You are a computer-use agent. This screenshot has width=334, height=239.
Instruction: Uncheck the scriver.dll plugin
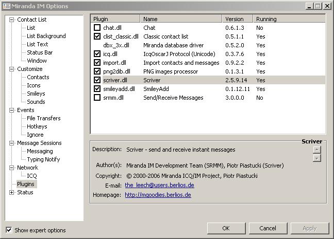pos(97,80)
